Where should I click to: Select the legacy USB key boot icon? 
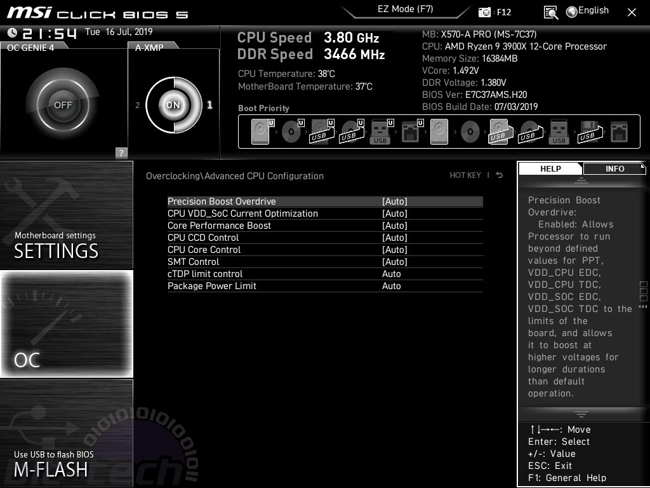coord(559,132)
